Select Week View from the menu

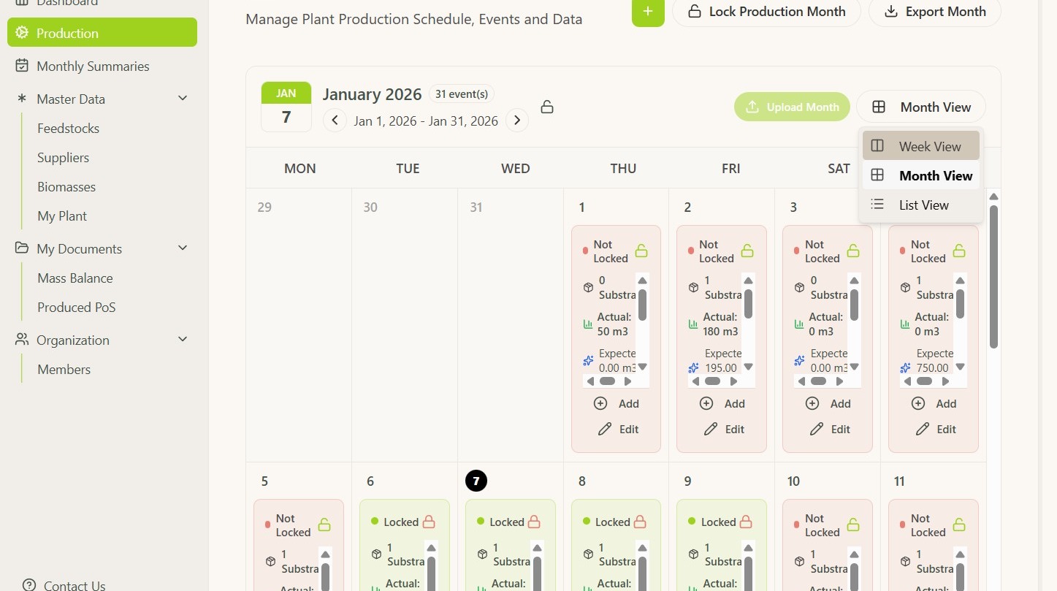(x=920, y=146)
